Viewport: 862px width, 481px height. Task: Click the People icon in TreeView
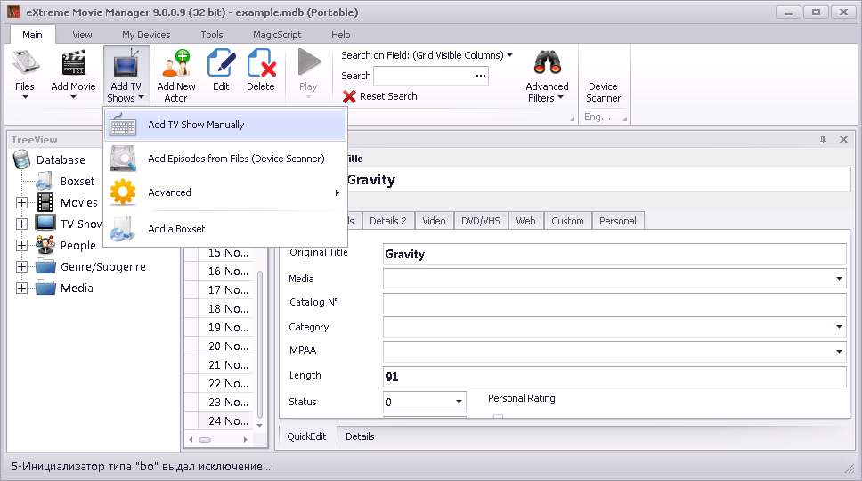coord(45,245)
